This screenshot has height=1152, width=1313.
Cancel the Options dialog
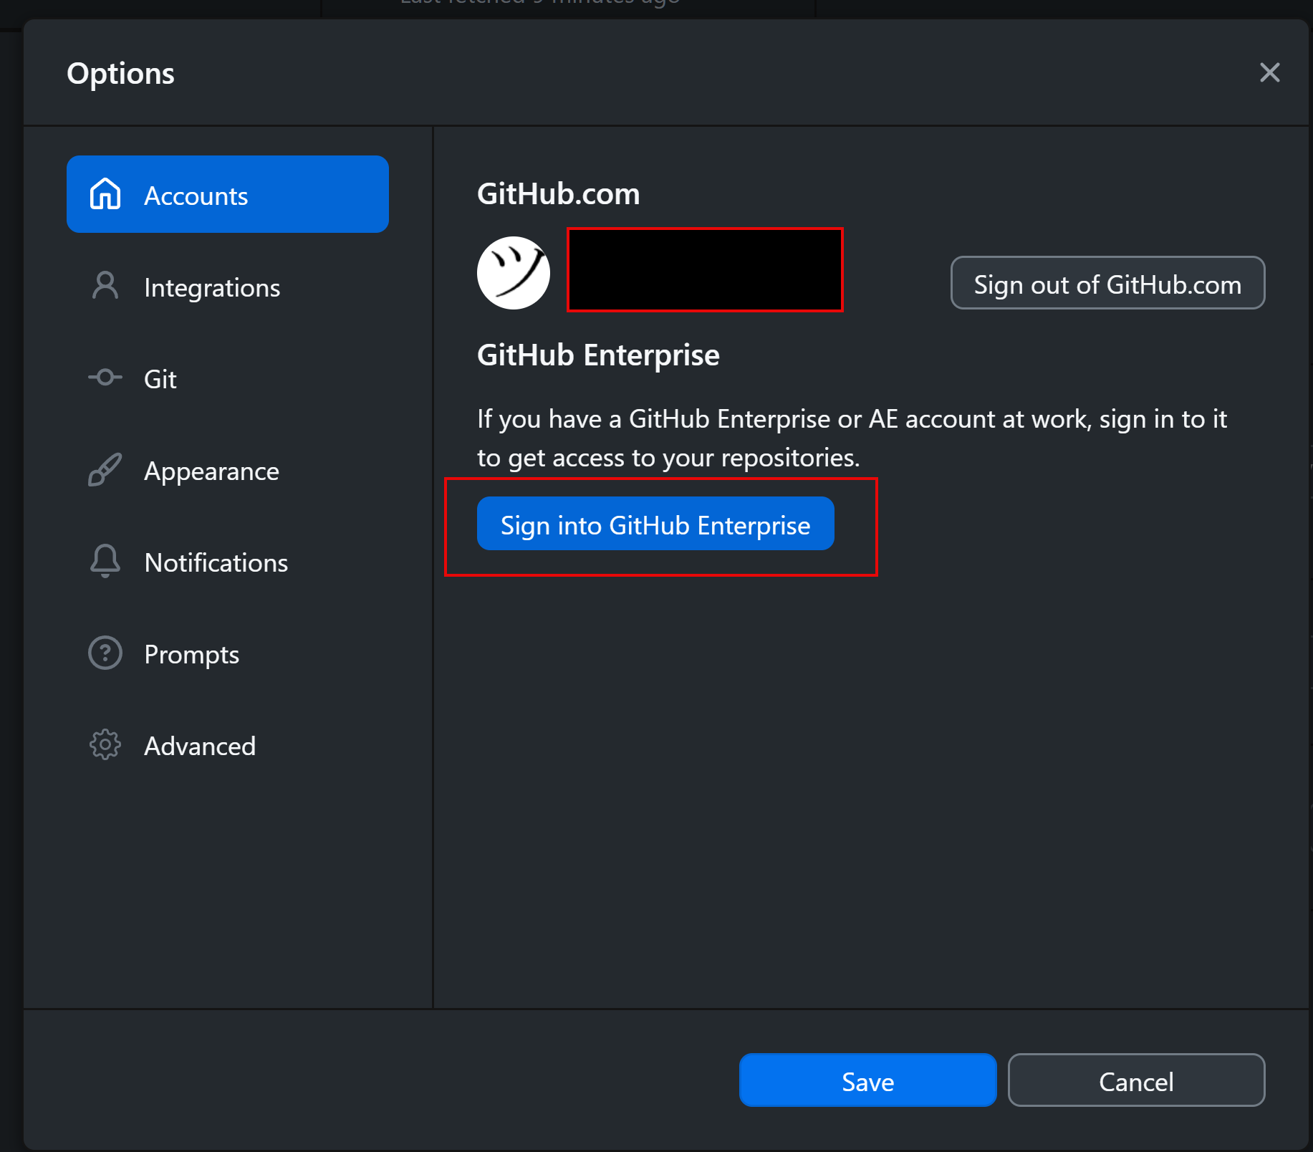pyautogui.click(x=1136, y=1080)
